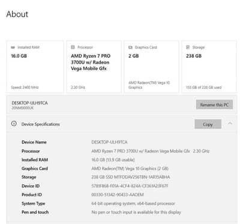Viewport: 240px width, 224px height.
Task: Select the Product ID value
Action: pos(118,195)
